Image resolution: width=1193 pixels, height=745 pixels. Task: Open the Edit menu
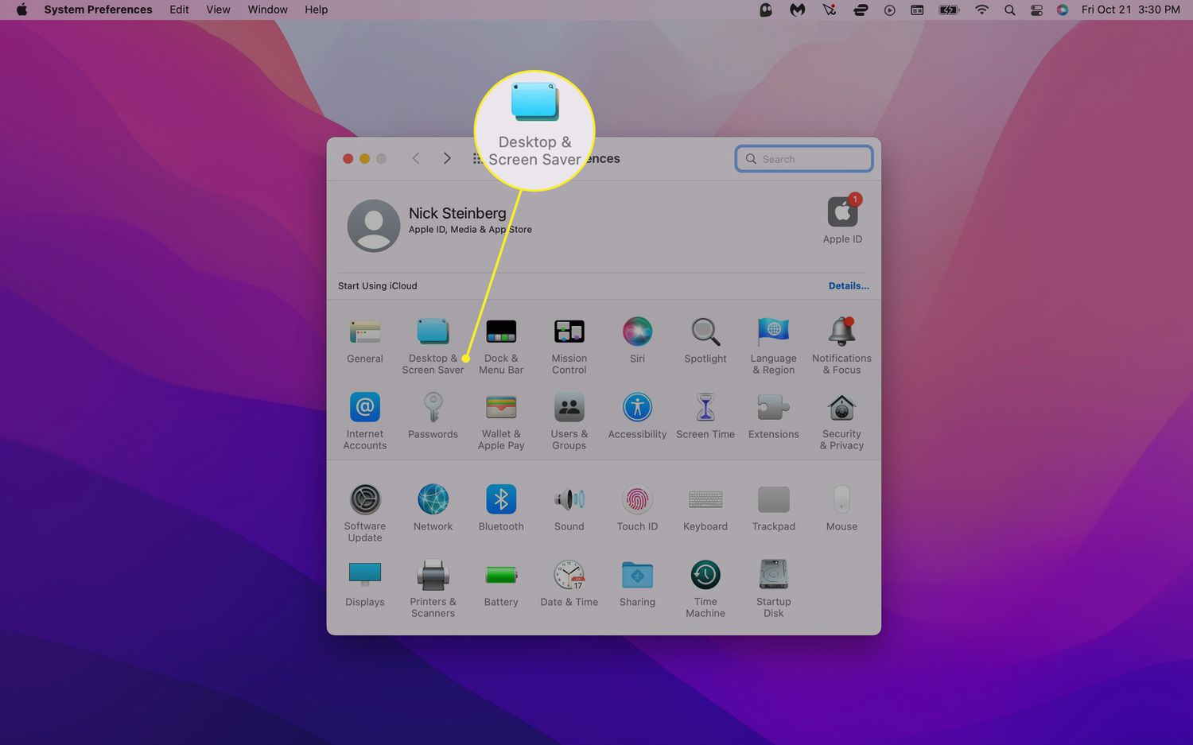(x=179, y=10)
